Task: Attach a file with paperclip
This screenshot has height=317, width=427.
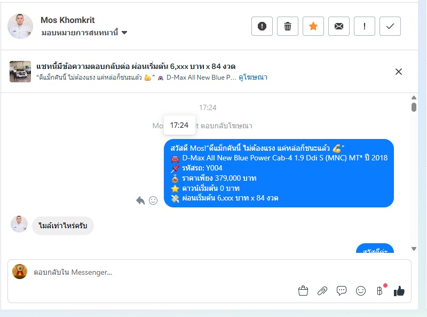Action: coord(322,291)
